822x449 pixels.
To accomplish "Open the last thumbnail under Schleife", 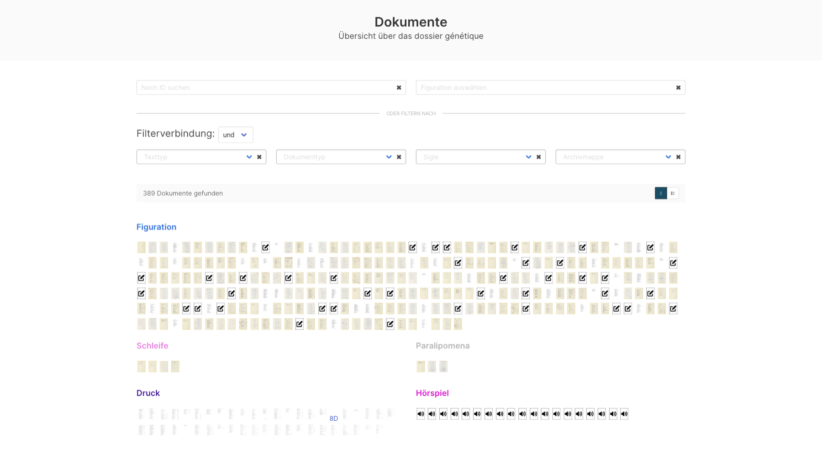I will pos(175,366).
